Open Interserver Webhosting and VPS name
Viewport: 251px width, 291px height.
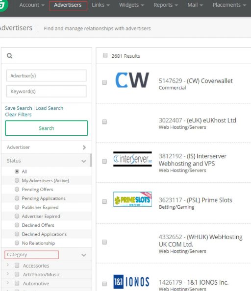coord(193,160)
